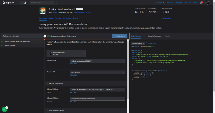The image size is (215, 113).
Task: Open the Docs link
Action: click(195, 3)
